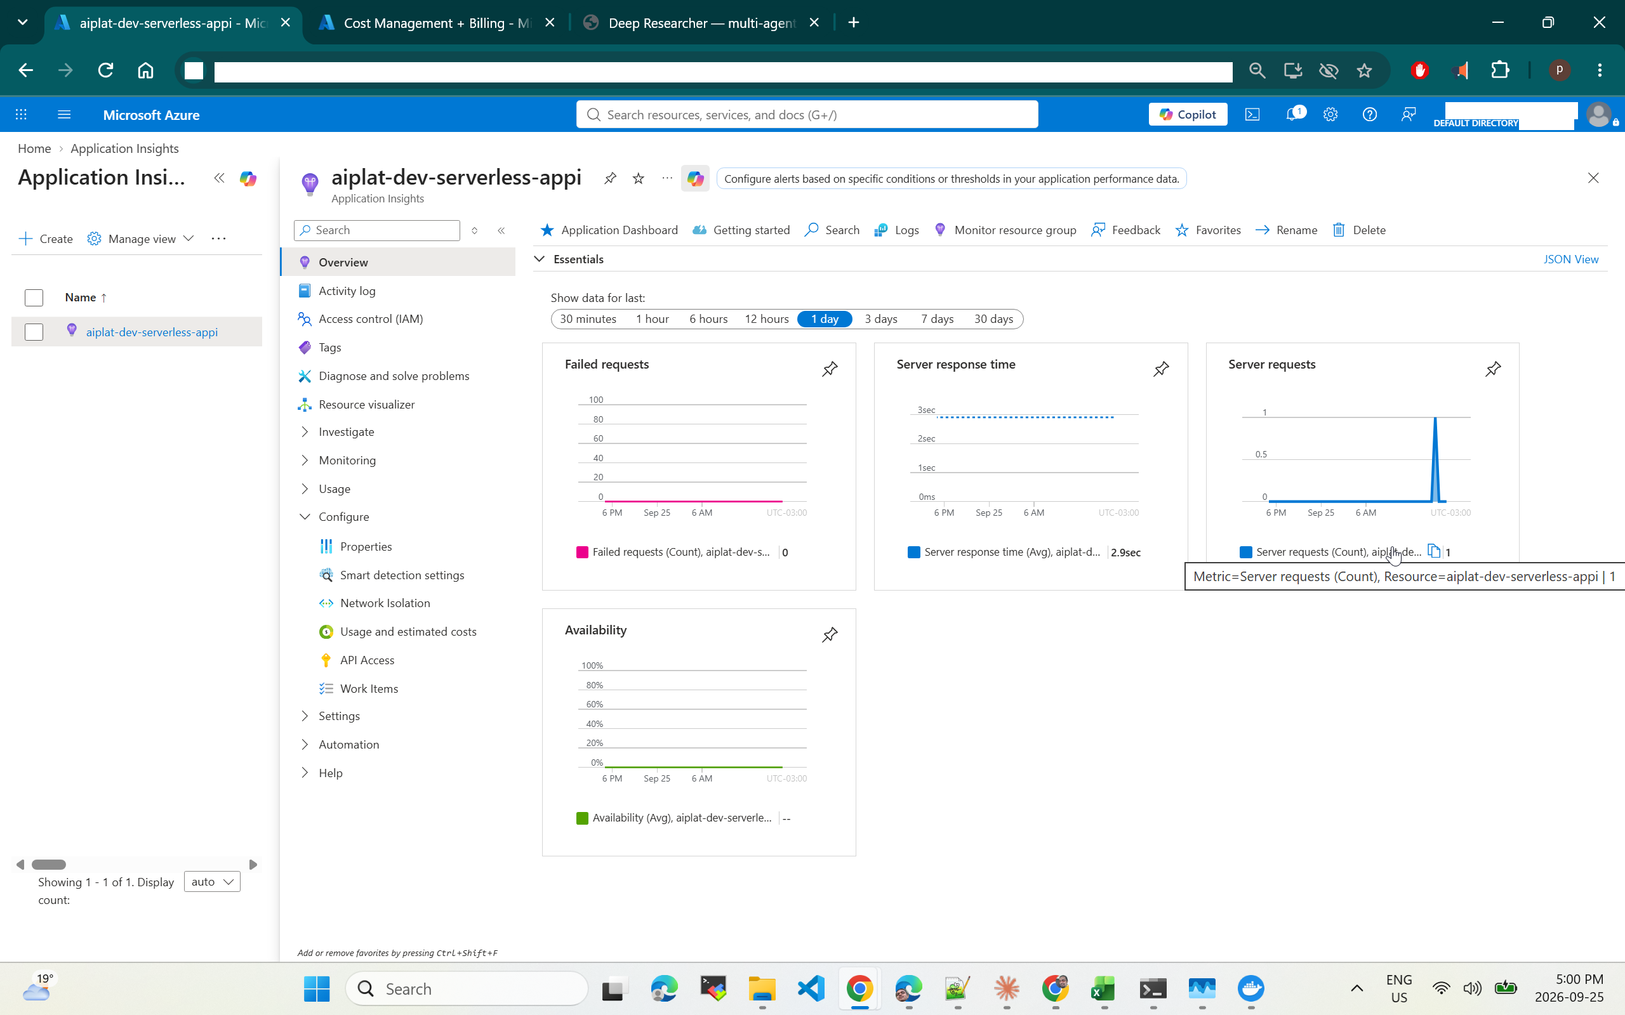The width and height of the screenshot is (1625, 1015).
Task: Collapse the Essentials section
Action: point(539,259)
